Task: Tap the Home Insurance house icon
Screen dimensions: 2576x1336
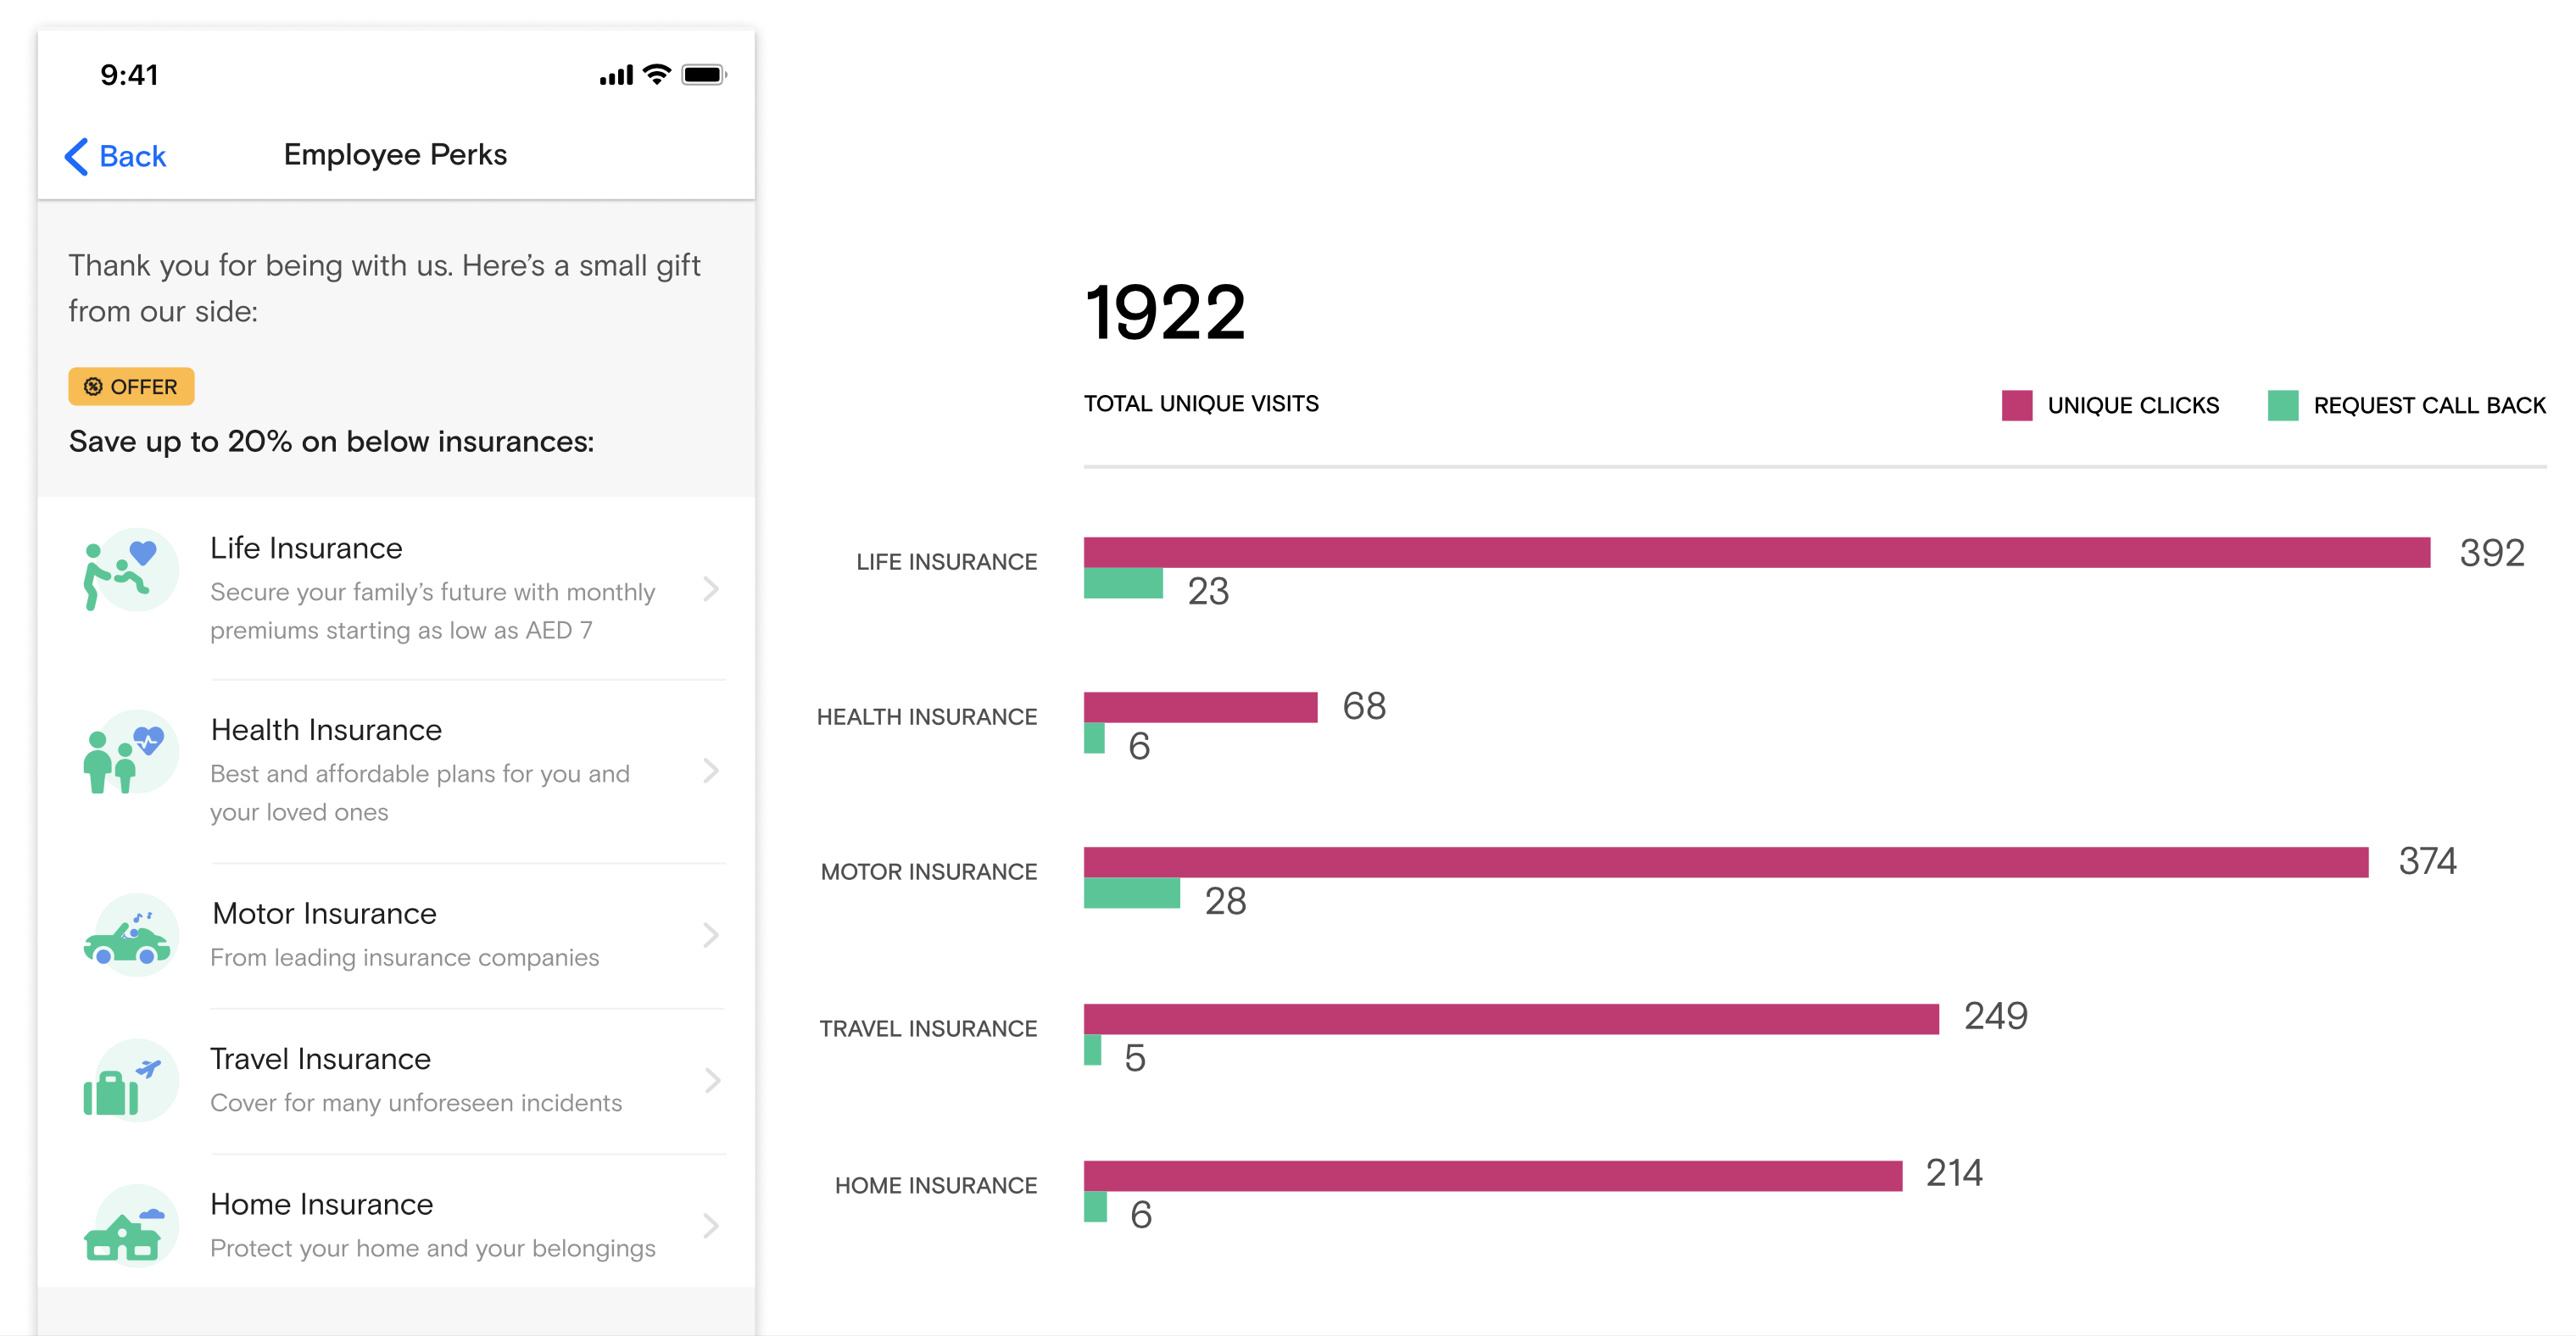Action: [130, 1226]
